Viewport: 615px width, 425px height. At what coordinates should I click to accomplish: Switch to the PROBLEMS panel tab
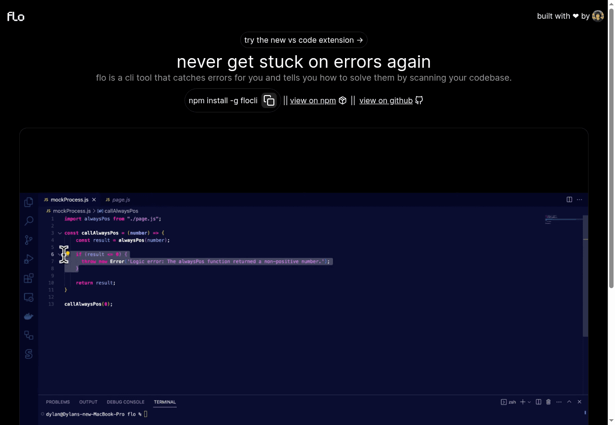(58, 402)
